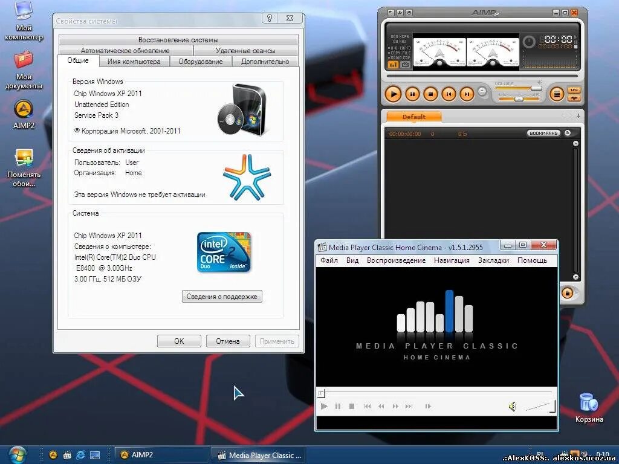
Task: Click the icon next to BOOKMARKS
Action: point(568,134)
